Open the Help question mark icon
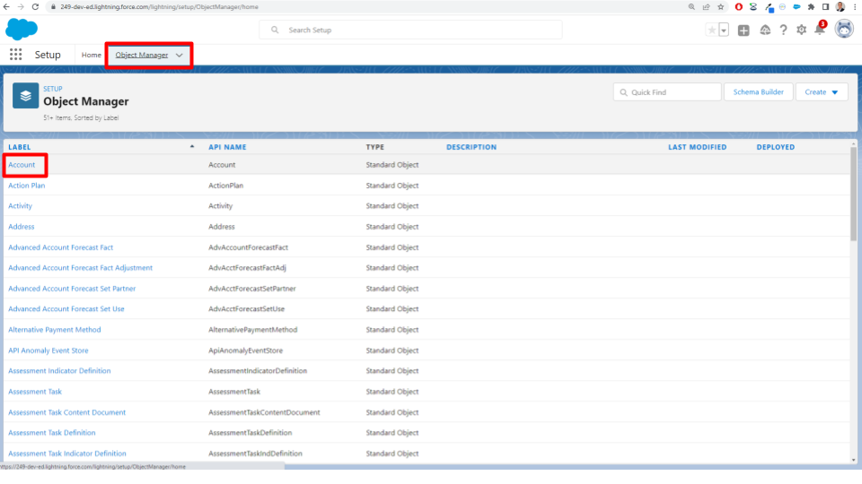This screenshot has width=862, height=484. point(783,30)
